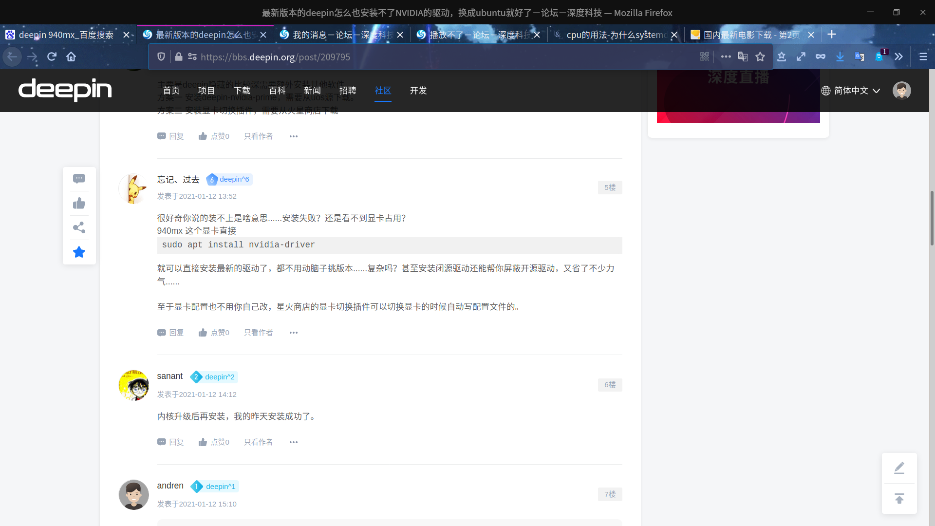
Task: Click the sidebar thumbs-up like icon
Action: (x=79, y=204)
